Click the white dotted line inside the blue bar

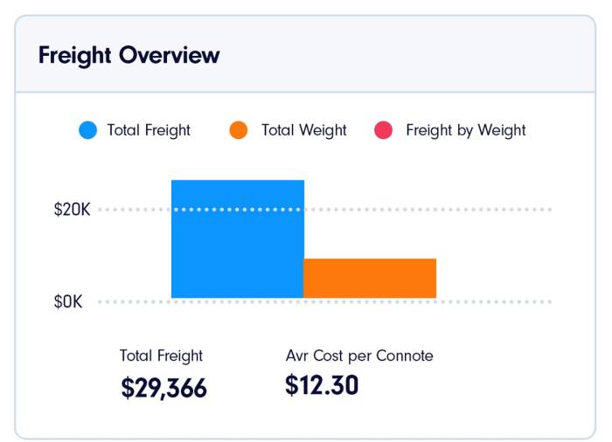coord(237,210)
